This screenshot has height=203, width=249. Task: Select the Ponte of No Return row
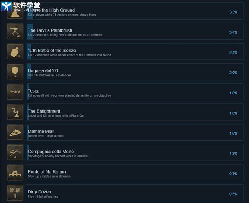(134, 173)
